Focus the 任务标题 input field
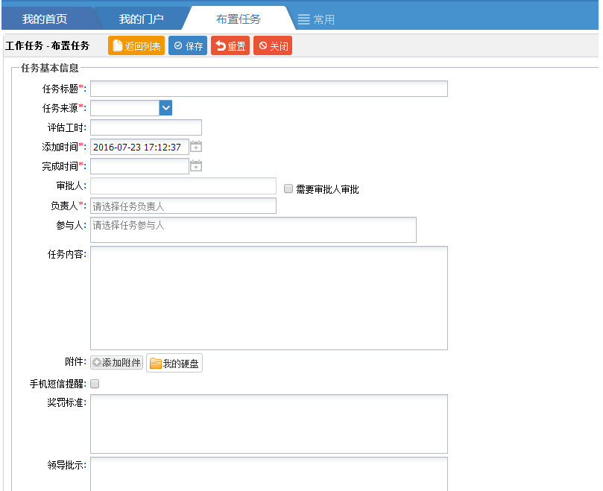 [269, 89]
